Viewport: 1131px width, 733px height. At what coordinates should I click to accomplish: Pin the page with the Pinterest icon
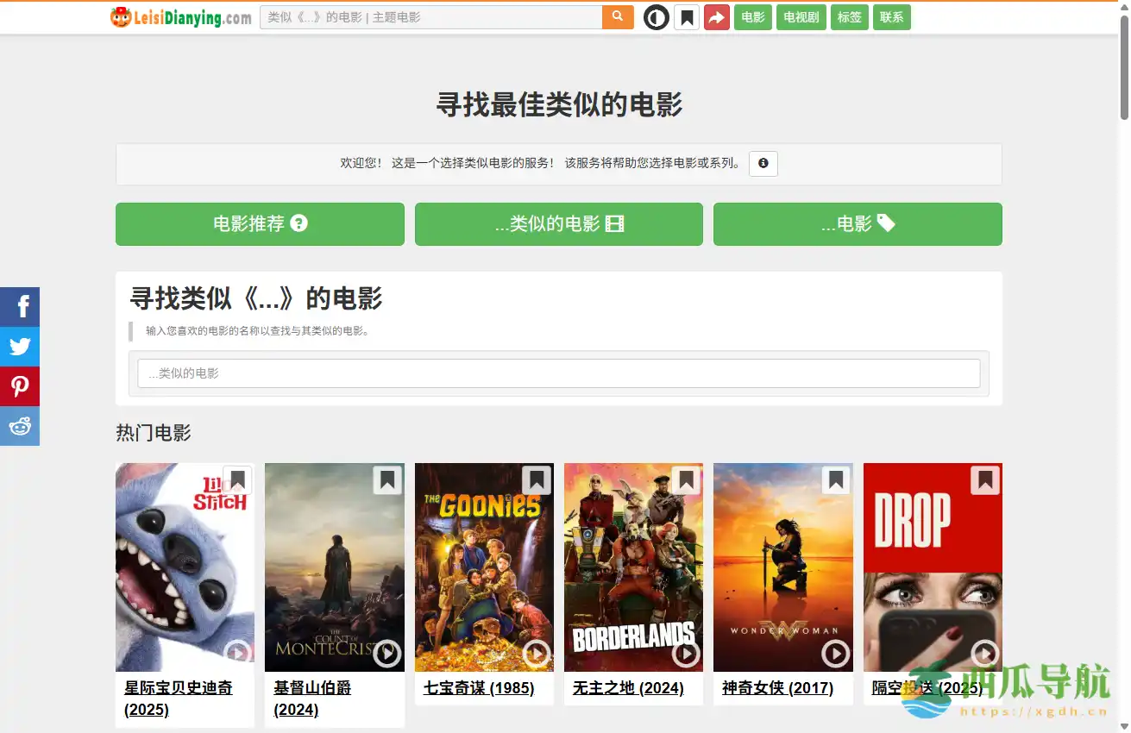click(x=20, y=385)
